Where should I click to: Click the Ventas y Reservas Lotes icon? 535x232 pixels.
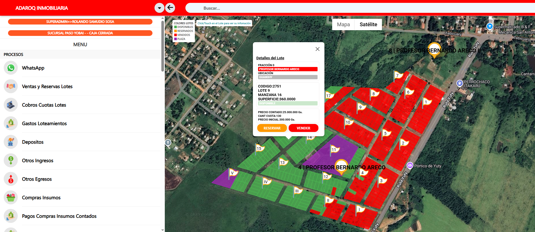pyautogui.click(x=11, y=86)
